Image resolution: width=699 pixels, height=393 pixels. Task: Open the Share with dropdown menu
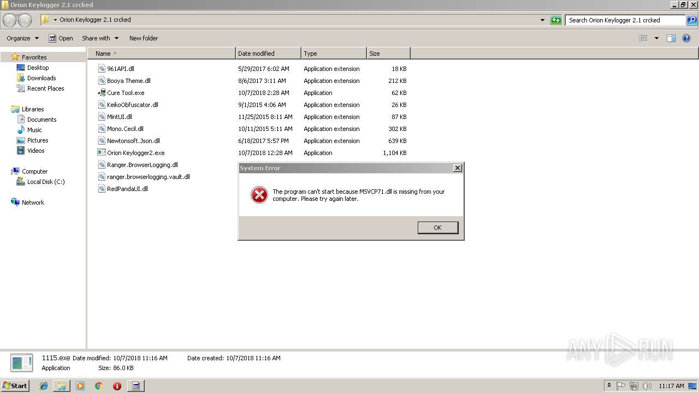tap(99, 38)
